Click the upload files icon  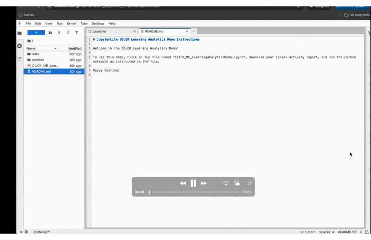coord(59,32)
